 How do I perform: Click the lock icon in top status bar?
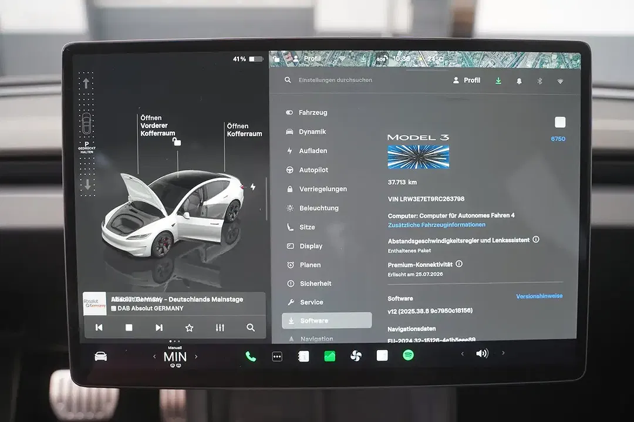click(x=276, y=59)
